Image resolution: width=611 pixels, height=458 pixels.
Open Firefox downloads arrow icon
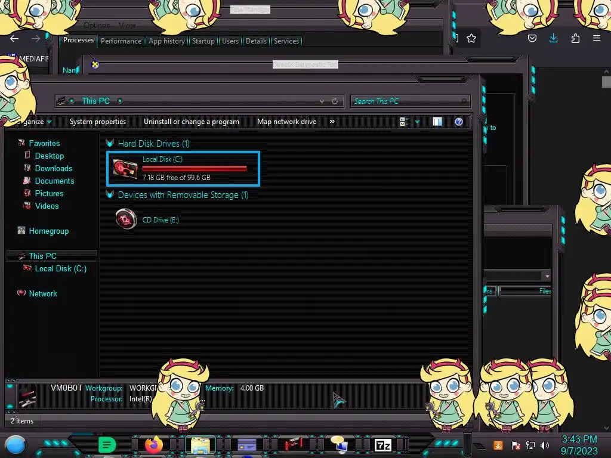coord(553,38)
